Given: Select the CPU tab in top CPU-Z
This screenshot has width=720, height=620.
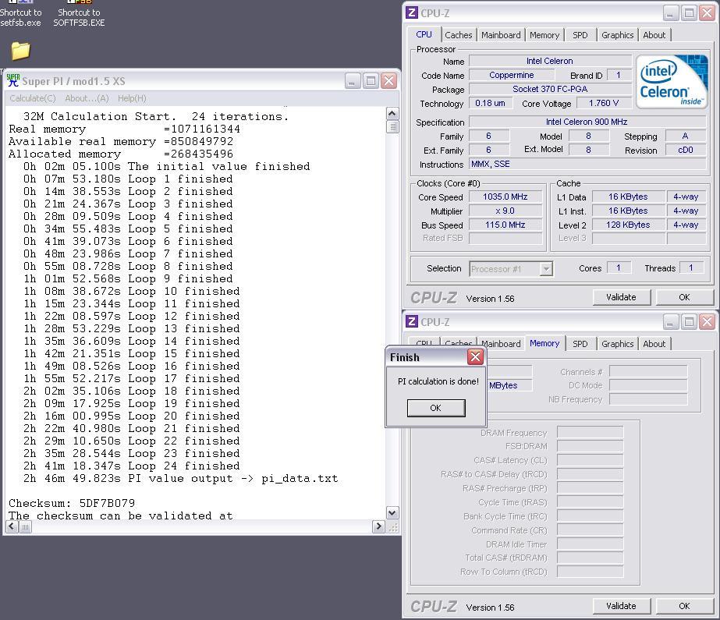Looking at the screenshot, I should (424, 34).
